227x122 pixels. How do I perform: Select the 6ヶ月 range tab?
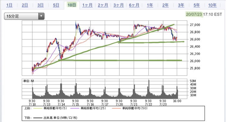[134, 5]
